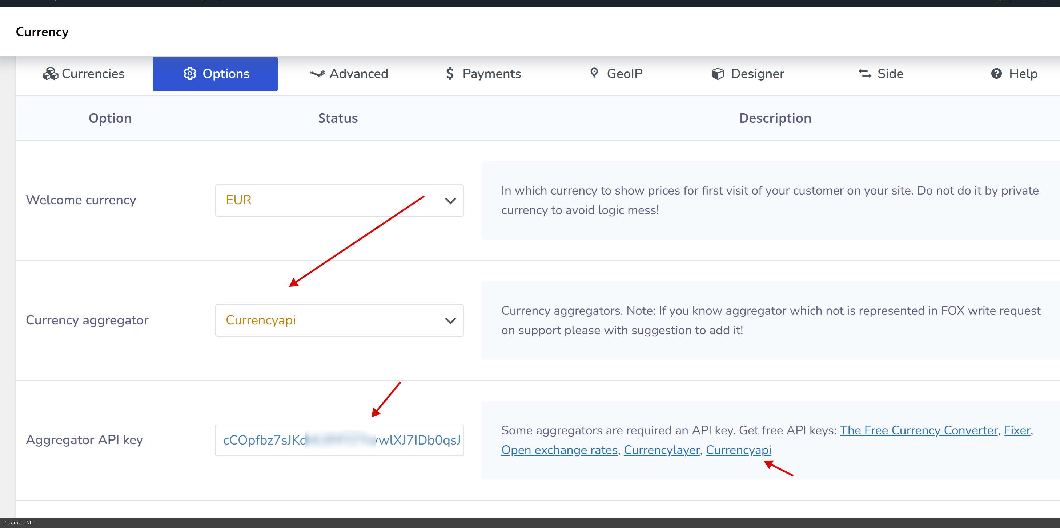Click the wave icon beside Advanced

pos(317,74)
